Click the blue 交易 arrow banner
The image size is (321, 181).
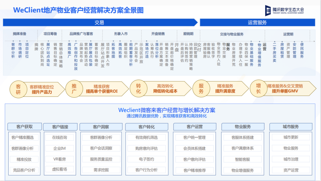(x=100, y=22)
